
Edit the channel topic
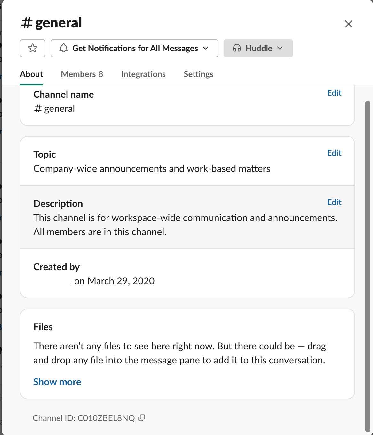coord(334,153)
